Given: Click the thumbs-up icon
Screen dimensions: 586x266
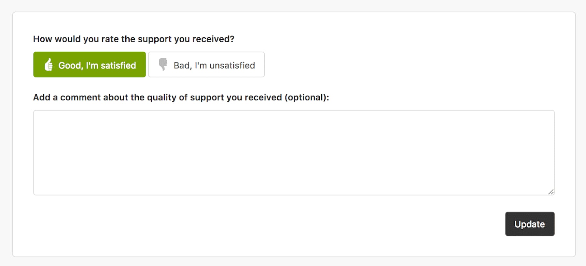Looking at the screenshot, I should point(49,64).
